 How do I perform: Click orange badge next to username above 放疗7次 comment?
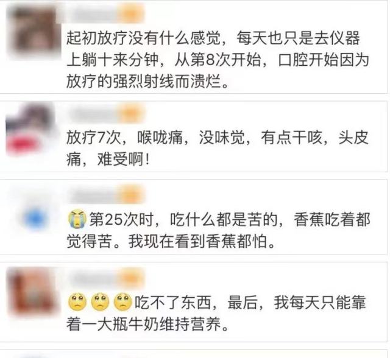pos(131,114)
